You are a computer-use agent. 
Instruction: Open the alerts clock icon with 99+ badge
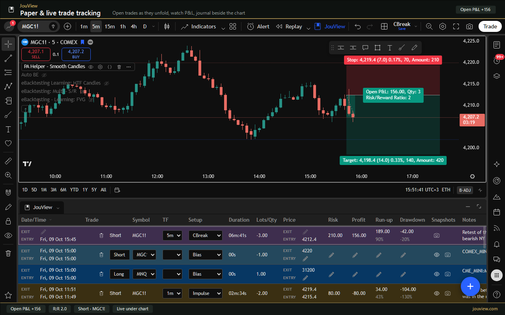point(497,60)
